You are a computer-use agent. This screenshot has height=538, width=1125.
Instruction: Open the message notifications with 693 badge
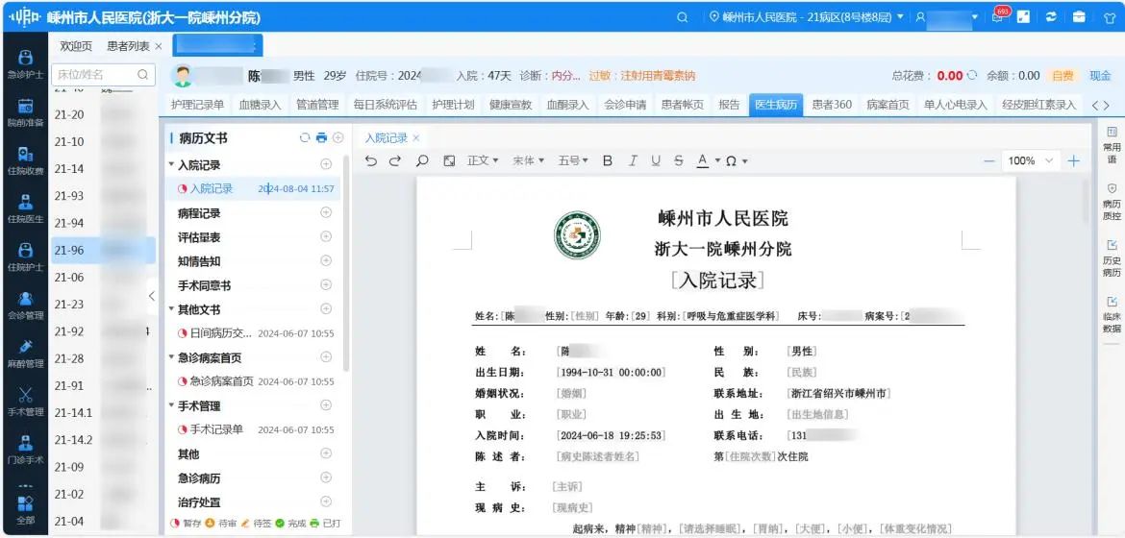(998, 17)
